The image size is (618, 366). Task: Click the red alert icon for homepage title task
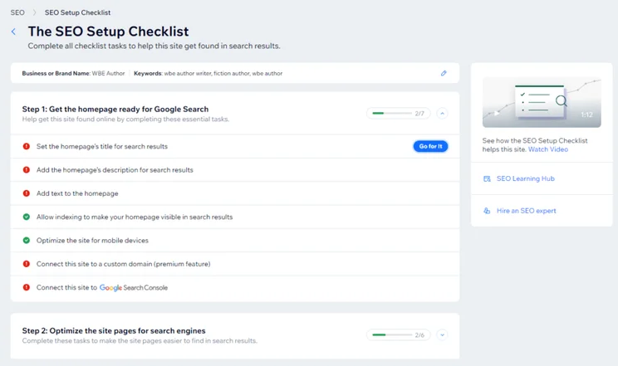coord(27,146)
